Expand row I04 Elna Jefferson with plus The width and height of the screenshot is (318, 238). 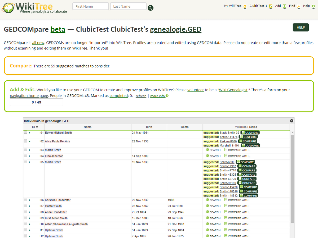click(29, 156)
